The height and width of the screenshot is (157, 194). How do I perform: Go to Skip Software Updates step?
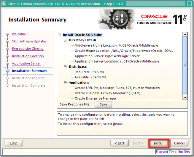pos(29,41)
